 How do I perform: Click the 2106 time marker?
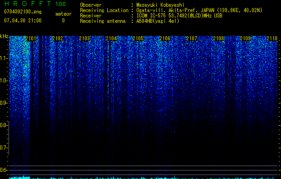coord(165,38)
